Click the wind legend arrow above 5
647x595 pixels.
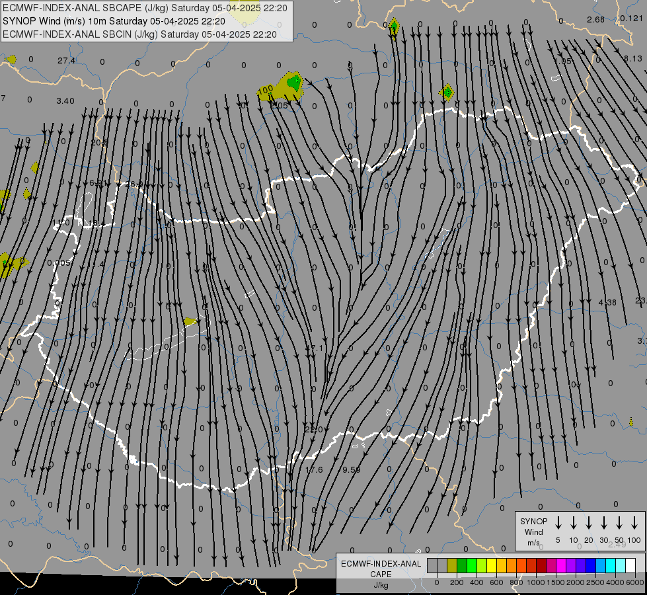[x=558, y=523]
